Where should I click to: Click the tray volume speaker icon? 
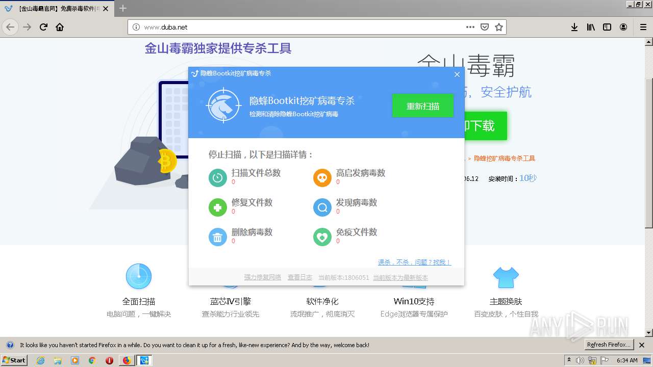point(580,360)
